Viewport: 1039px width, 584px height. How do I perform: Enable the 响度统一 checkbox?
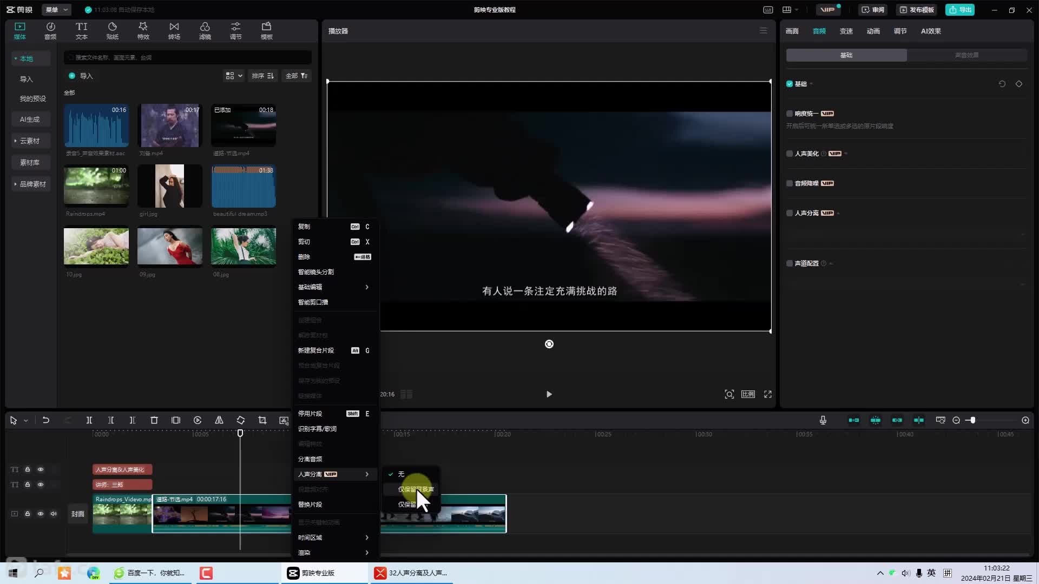[x=790, y=114]
